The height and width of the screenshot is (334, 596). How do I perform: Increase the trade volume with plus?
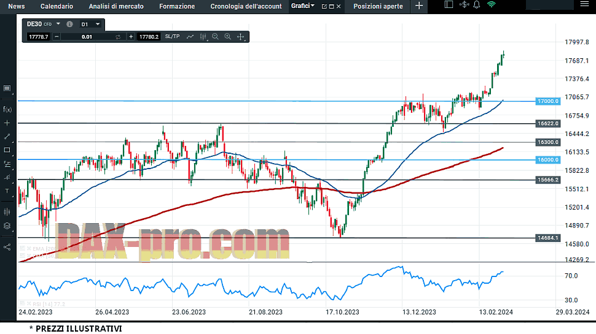(131, 37)
